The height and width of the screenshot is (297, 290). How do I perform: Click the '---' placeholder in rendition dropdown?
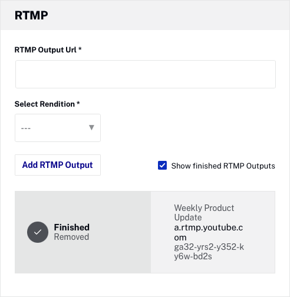click(26, 128)
